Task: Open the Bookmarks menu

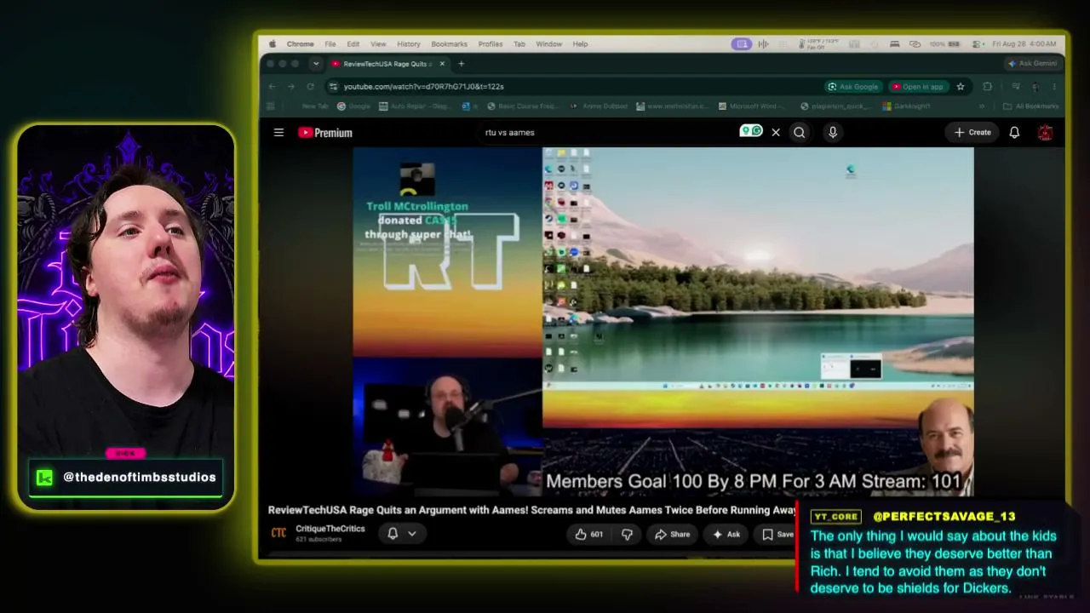Action: click(x=449, y=44)
